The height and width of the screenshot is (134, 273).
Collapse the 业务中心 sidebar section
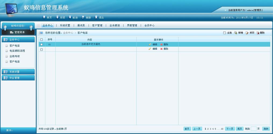18,40
